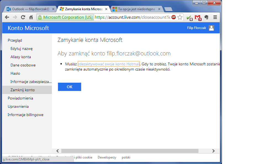
Task: Close the Ta opcja jest niedostępna tab
Action: tap(159, 9)
